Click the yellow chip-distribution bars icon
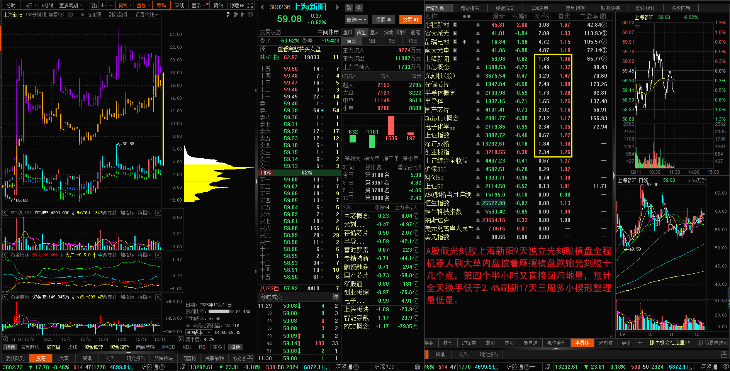Image resolution: width=730 pixels, height=371 pixels. [229, 15]
